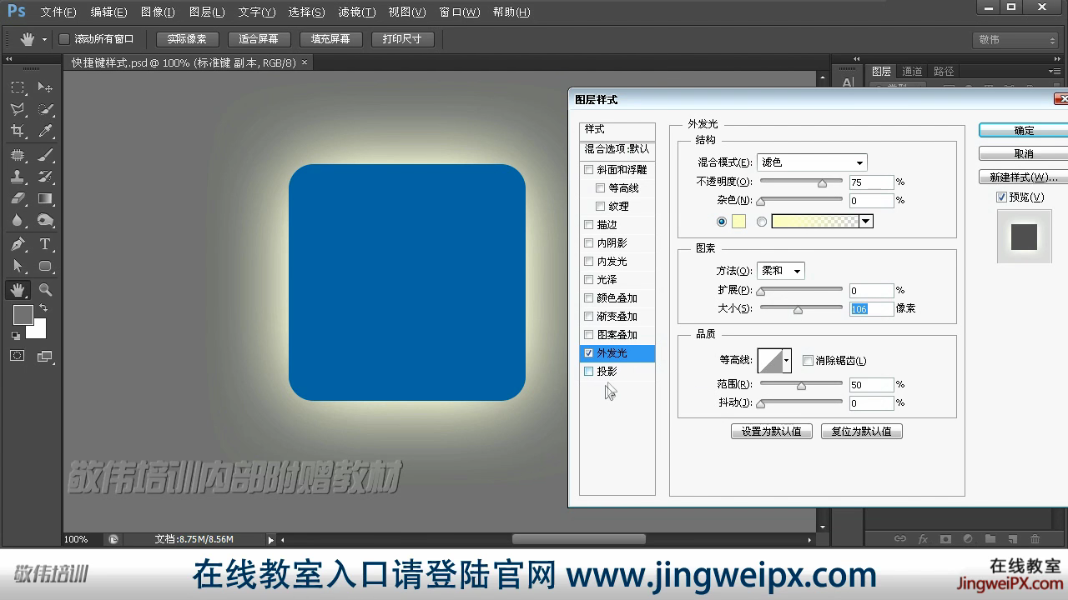Click the 新建样式 button
1068x600 pixels.
1023,177
